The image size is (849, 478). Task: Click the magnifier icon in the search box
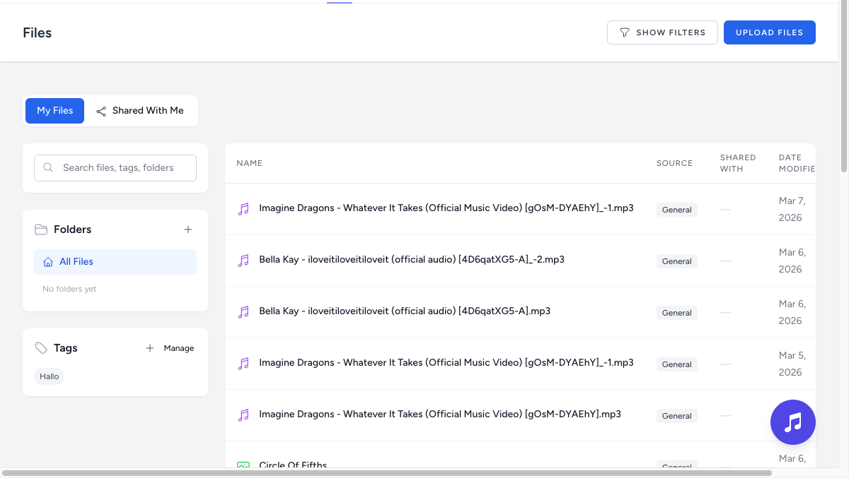pyautogui.click(x=47, y=167)
